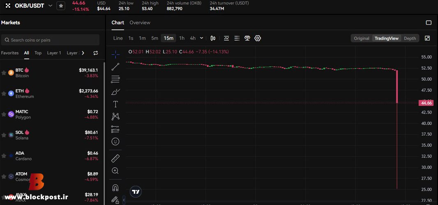438x205 pixels.
Task: Show more market category tabs arrow
Action: tap(83, 53)
